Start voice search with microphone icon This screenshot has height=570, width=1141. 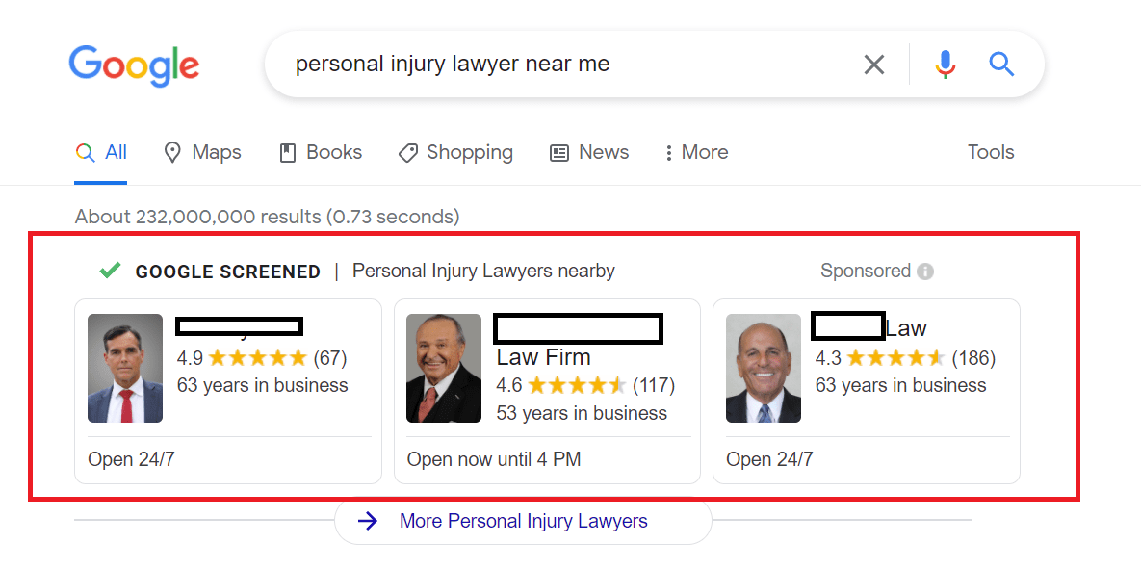coord(945,65)
